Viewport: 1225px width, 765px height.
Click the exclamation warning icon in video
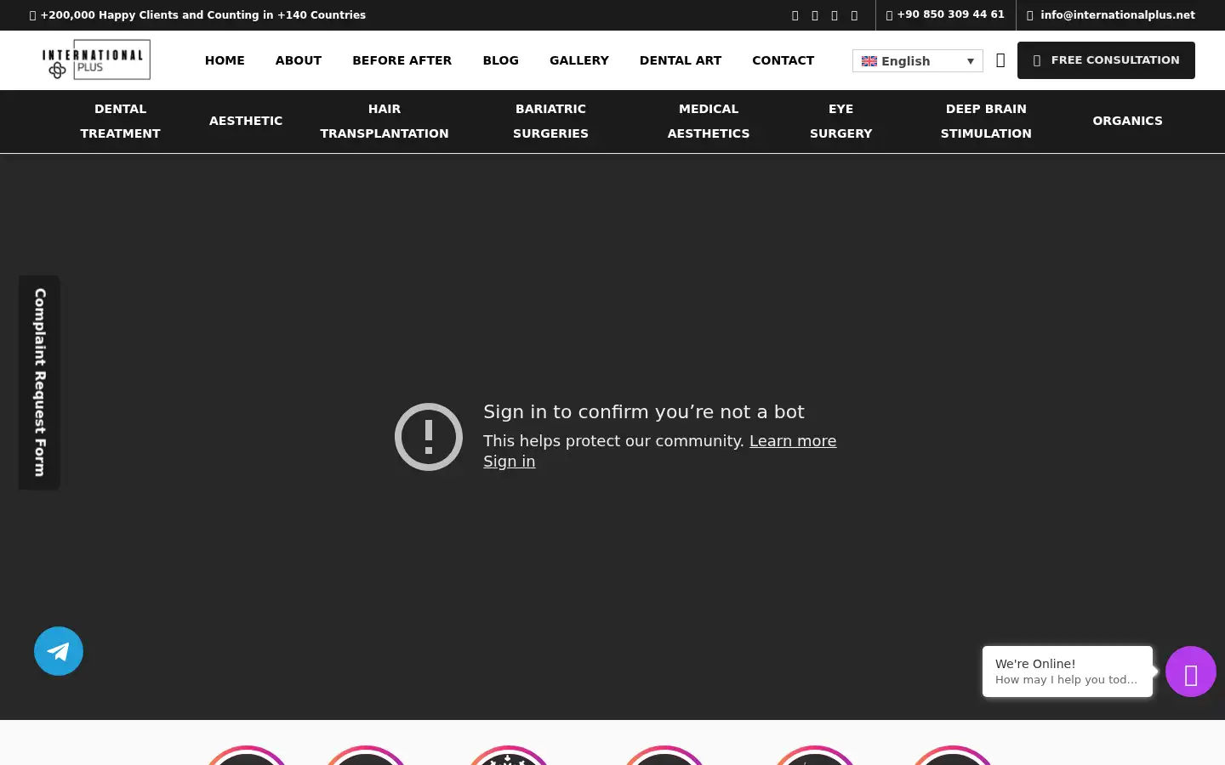tap(429, 437)
